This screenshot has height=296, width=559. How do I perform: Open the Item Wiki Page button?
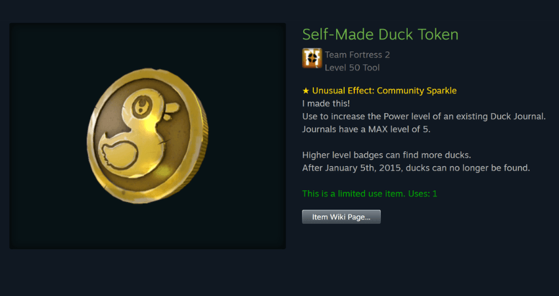click(x=341, y=217)
